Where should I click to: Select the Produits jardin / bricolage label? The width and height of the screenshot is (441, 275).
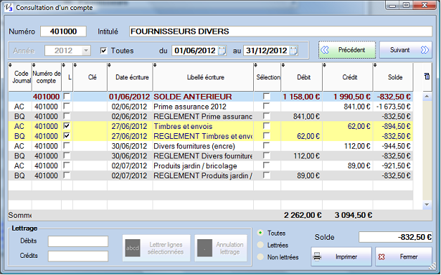195,165
